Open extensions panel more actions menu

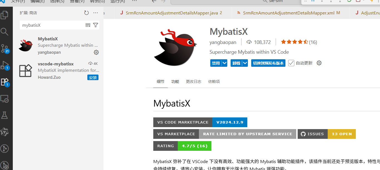click(x=96, y=13)
